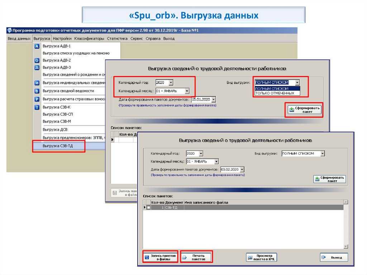Open Вид выгрузки dropdown in the front dialog
Screen dimensions: 367x275
[323, 153]
